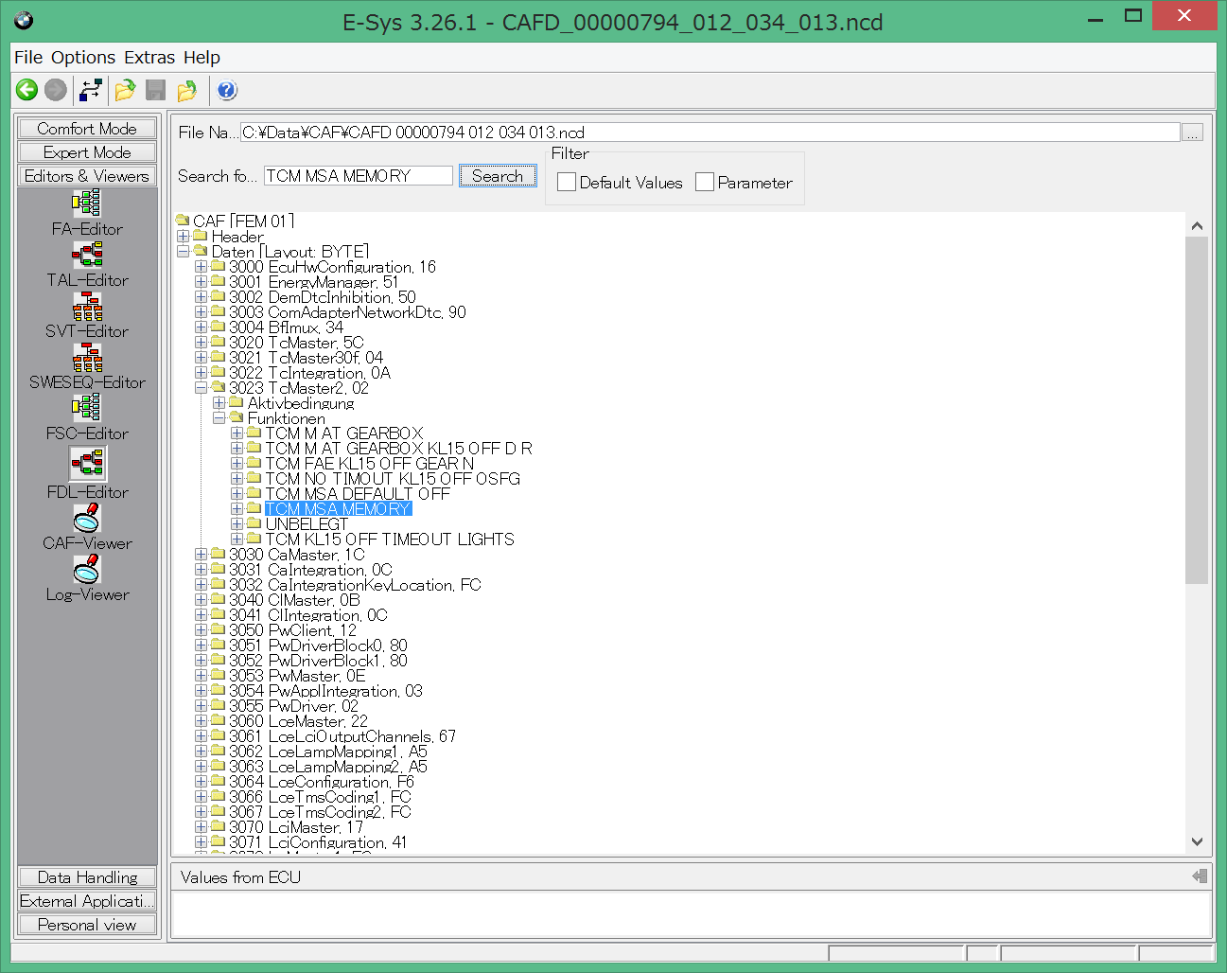1227x973 pixels.
Task: Open the Help menu
Action: click(202, 58)
